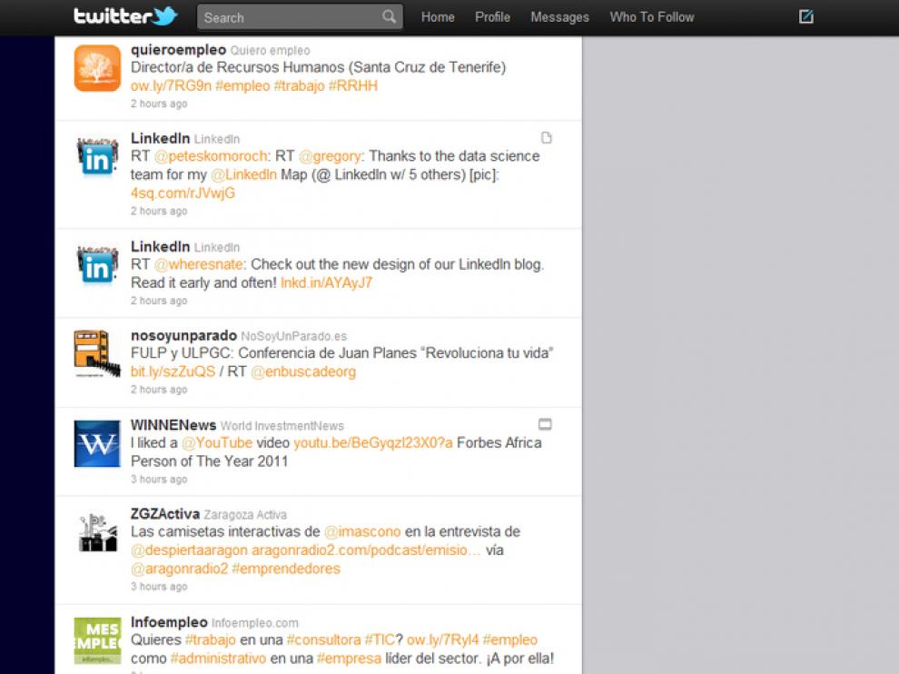This screenshot has width=899, height=674.
Task: Follow the bit.ly/szZuQS link
Action: 173,372
